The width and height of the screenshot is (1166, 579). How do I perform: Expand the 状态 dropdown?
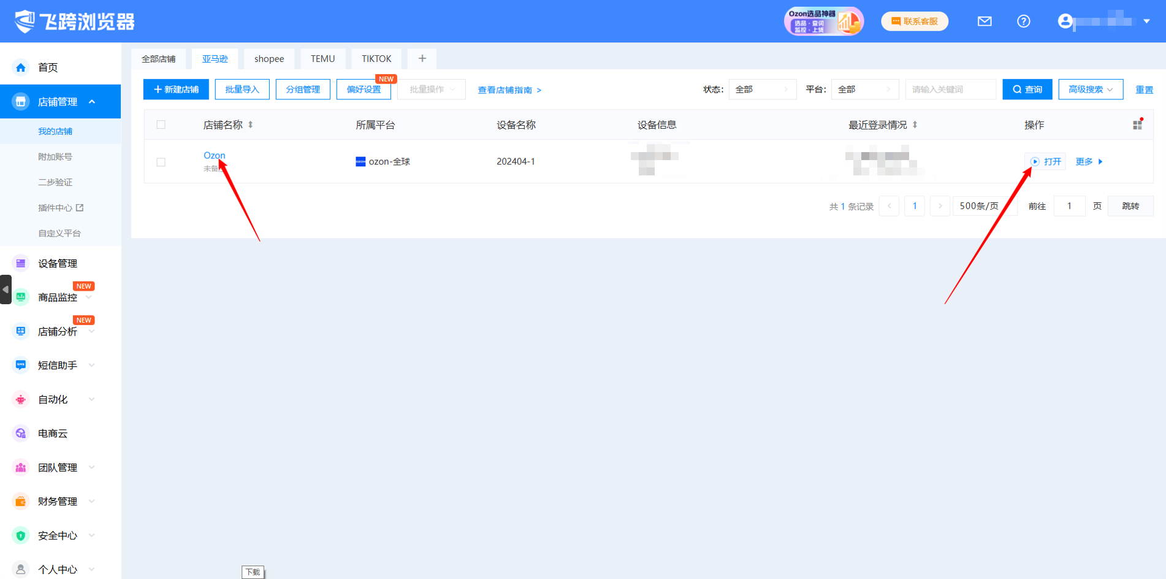[762, 90]
